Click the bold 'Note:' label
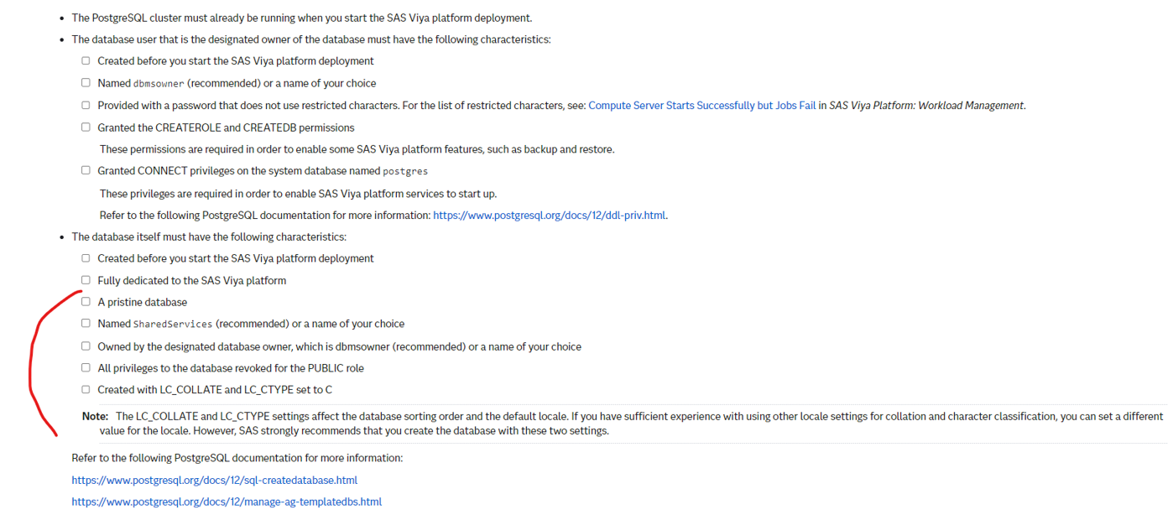 coord(95,417)
